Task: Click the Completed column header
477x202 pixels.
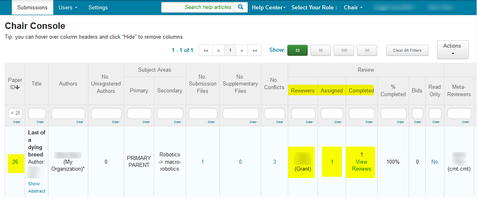Action: coord(361,91)
